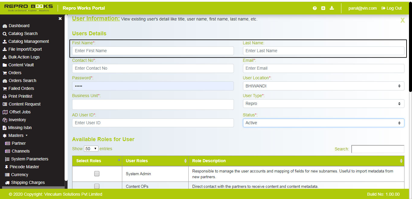This screenshot has width=412, height=199.
Task: Click parul@vin.com account link
Action: pyautogui.click(x=362, y=8)
